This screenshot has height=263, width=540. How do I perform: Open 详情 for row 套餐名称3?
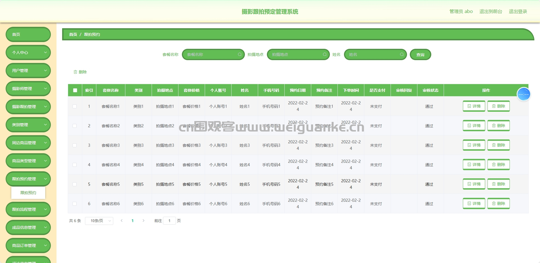[x=474, y=145]
